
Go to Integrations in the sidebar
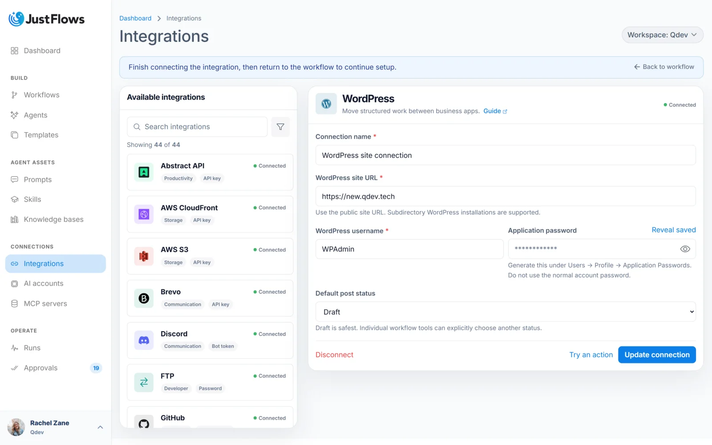(x=56, y=264)
